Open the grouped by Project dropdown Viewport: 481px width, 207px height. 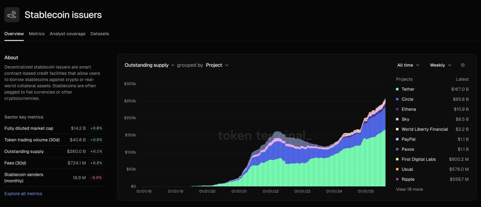click(217, 65)
